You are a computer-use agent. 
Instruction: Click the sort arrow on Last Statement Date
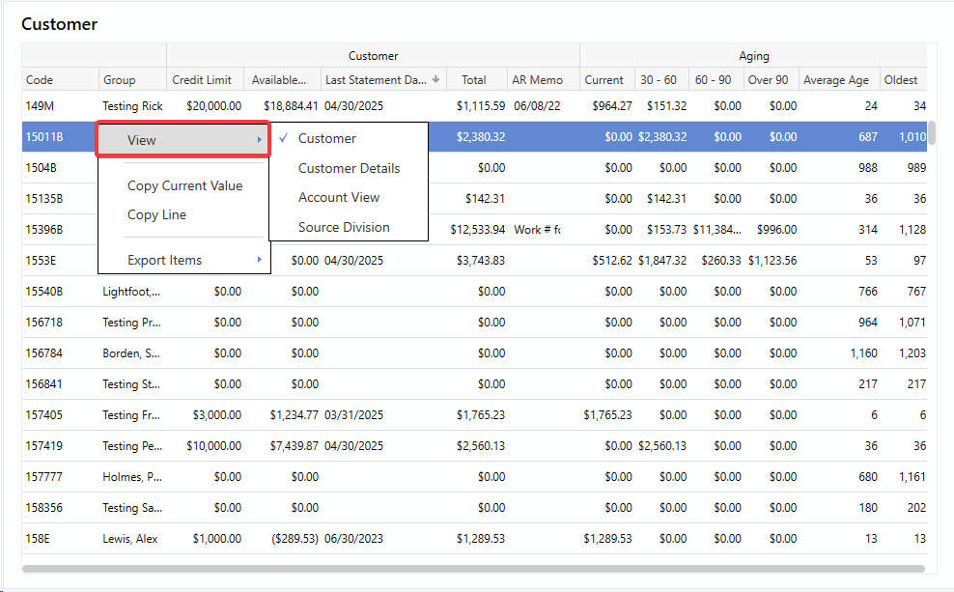pos(435,80)
